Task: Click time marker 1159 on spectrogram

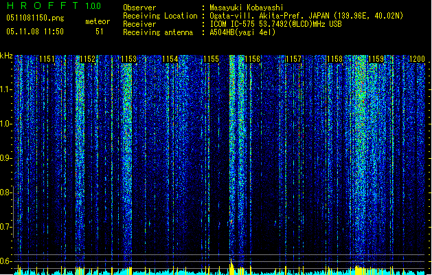Action: (376, 59)
